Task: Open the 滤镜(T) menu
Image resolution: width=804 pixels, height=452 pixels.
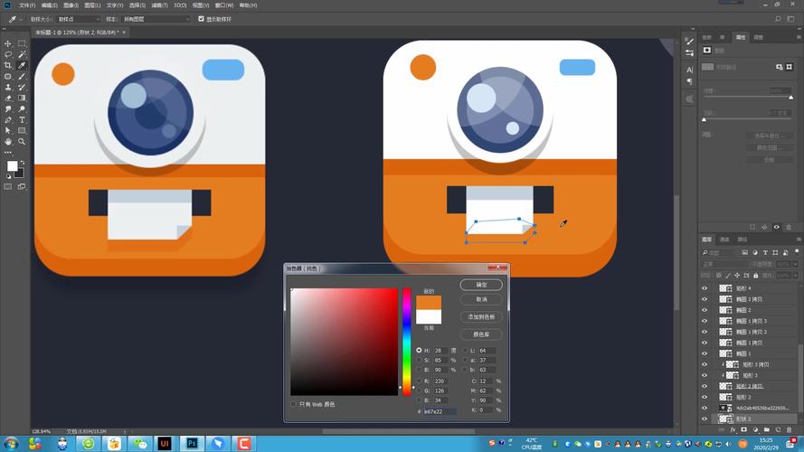Action: coord(159,5)
